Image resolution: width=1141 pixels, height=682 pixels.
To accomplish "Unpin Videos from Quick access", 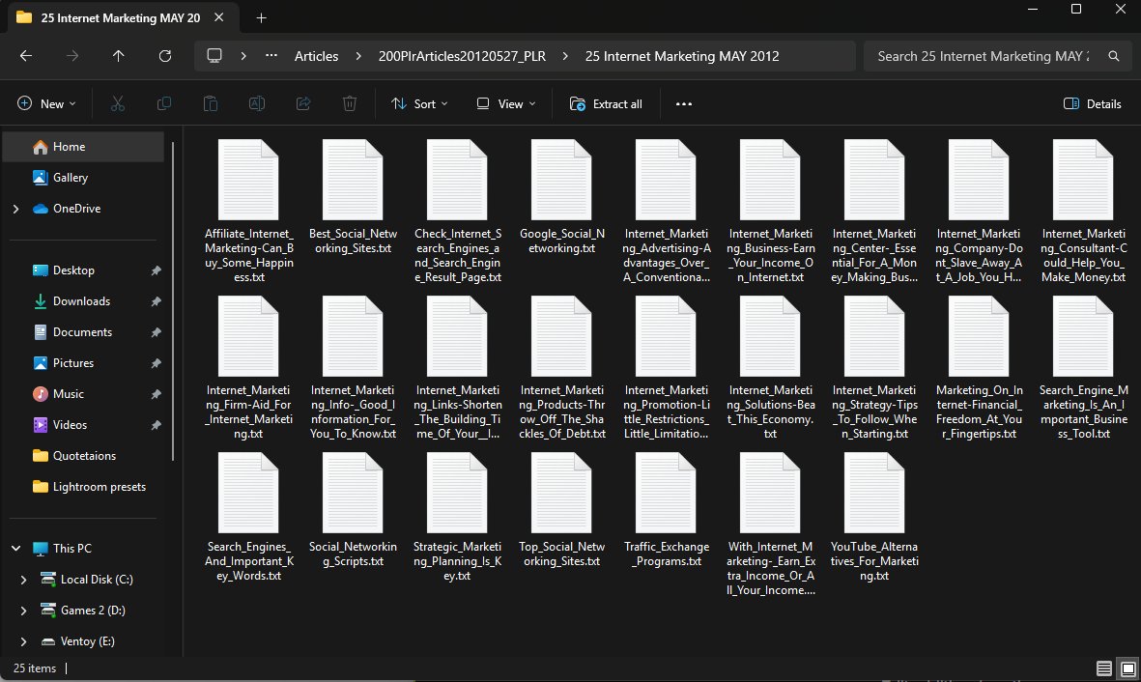I will 156,425.
